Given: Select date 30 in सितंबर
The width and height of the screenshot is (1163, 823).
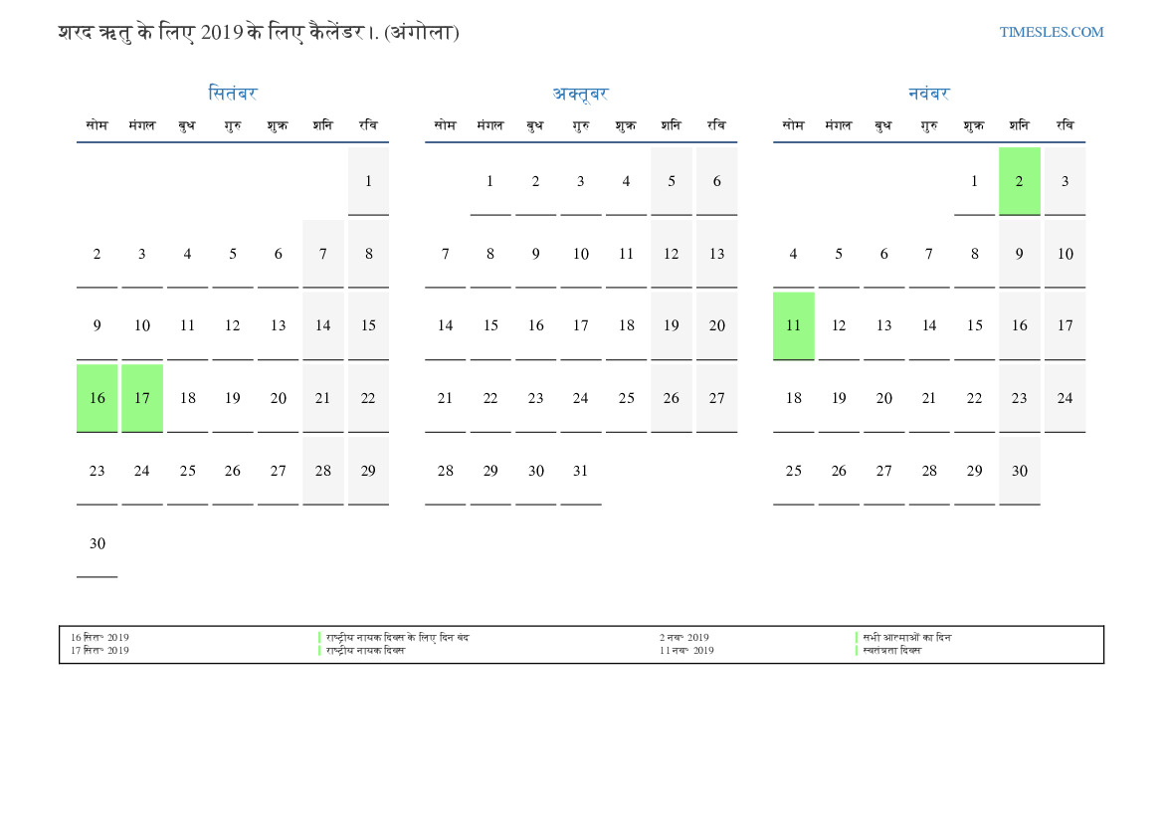Looking at the screenshot, I should pyautogui.click(x=97, y=544).
